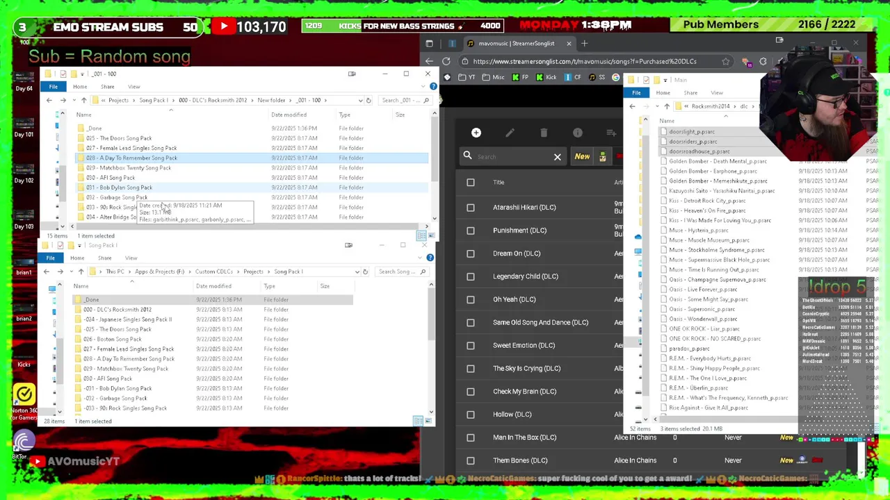Viewport: 890px width, 500px height.
Task: Open the SS bookmark
Action: point(597,77)
